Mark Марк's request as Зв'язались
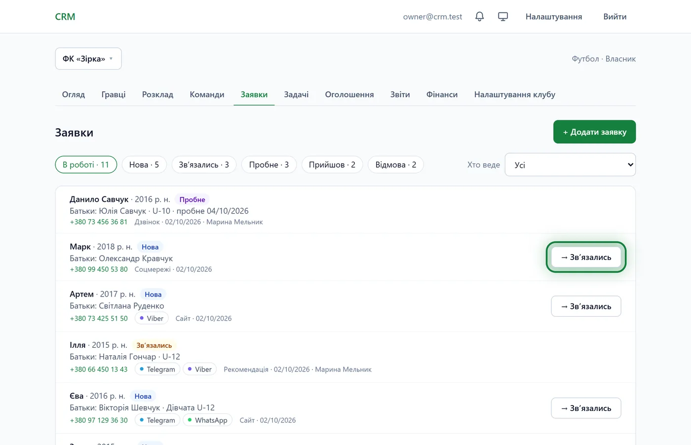Viewport: 691px width, 445px height. pyautogui.click(x=586, y=257)
